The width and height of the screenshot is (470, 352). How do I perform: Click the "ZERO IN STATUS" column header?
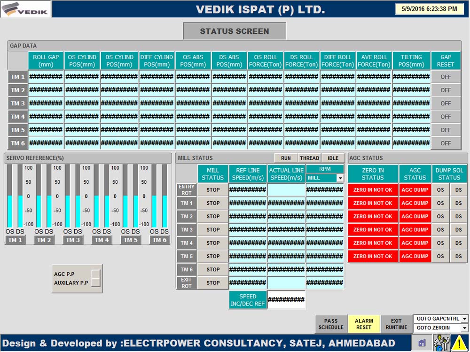click(373, 174)
